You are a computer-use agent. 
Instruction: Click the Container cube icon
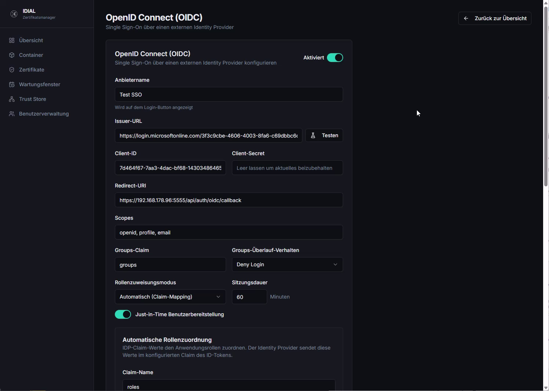pos(12,55)
